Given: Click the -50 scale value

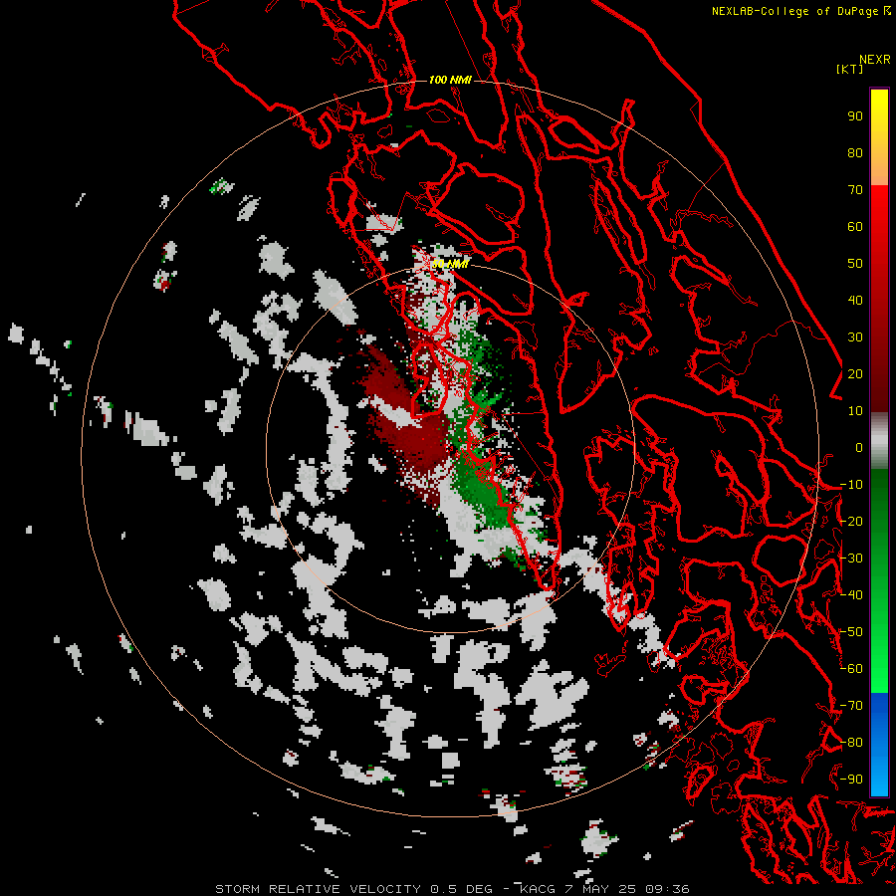Looking at the screenshot, I should pyautogui.click(x=851, y=632).
